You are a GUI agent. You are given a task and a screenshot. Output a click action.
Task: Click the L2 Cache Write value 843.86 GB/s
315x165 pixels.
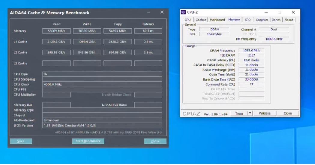pyautogui.click(x=87, y=53)
